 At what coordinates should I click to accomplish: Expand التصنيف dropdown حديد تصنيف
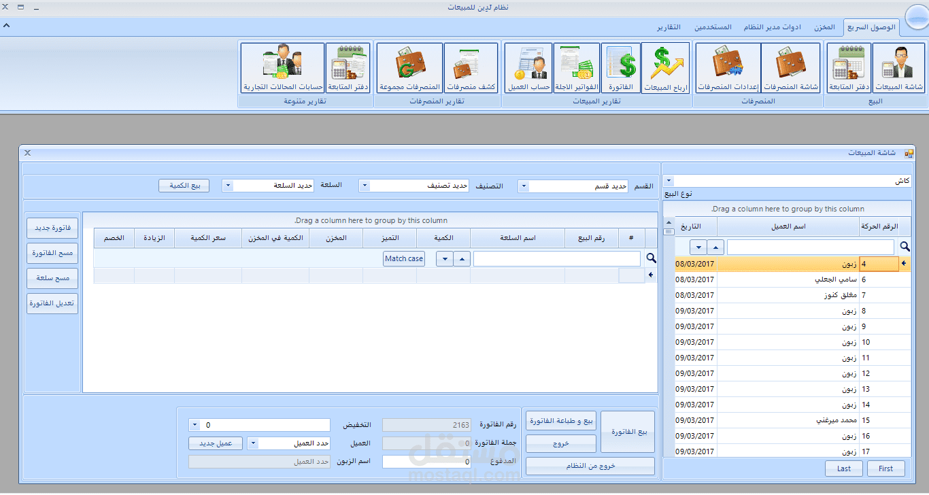pyautogui.click(x=364, y=186)
